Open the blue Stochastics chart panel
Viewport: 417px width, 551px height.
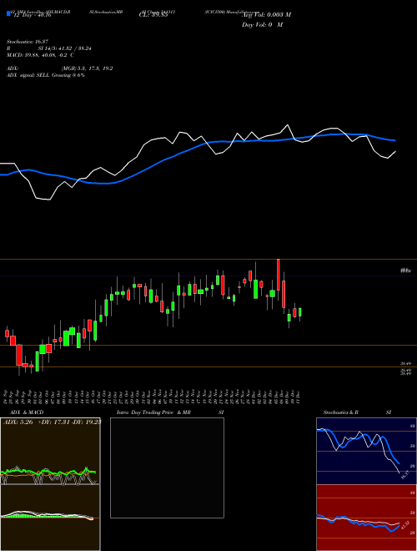click(366, 451)
